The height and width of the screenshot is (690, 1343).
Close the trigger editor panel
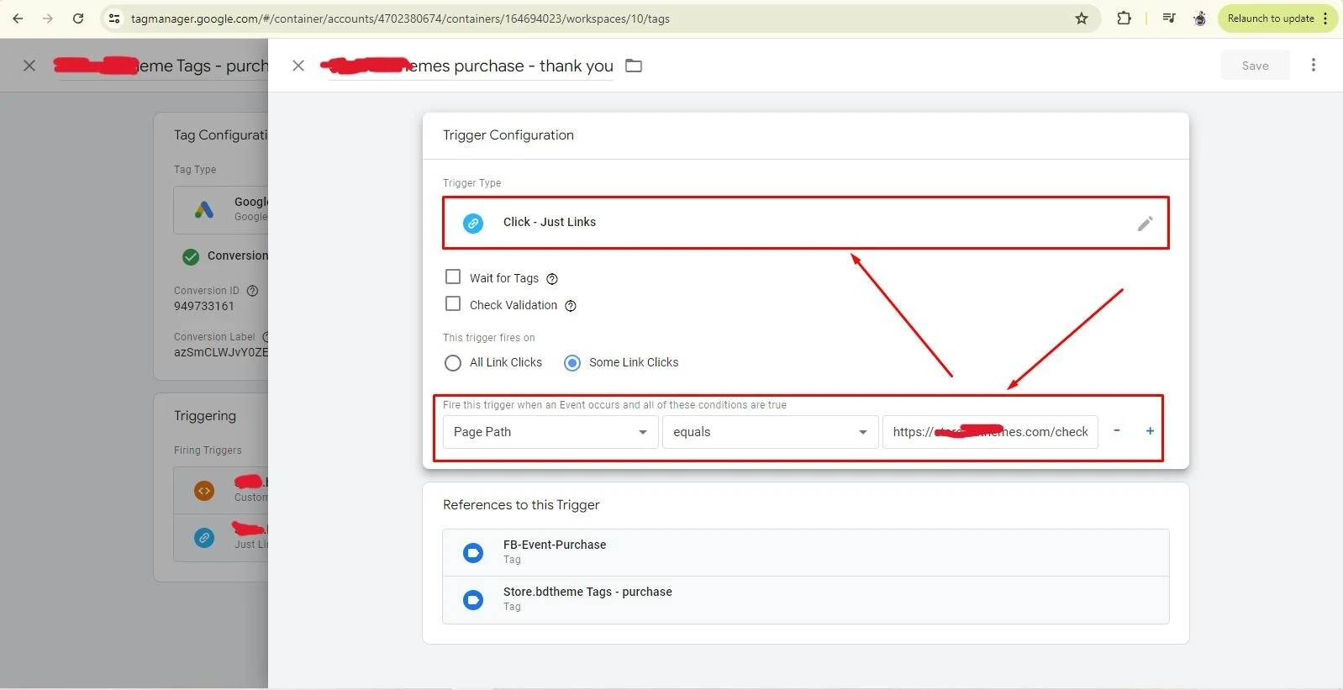pos(298,66)
